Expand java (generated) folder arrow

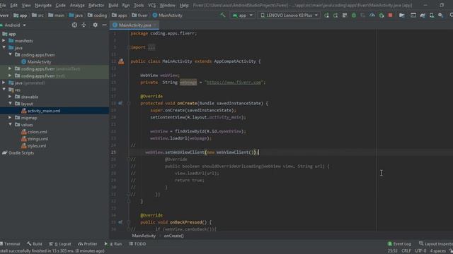4,83
